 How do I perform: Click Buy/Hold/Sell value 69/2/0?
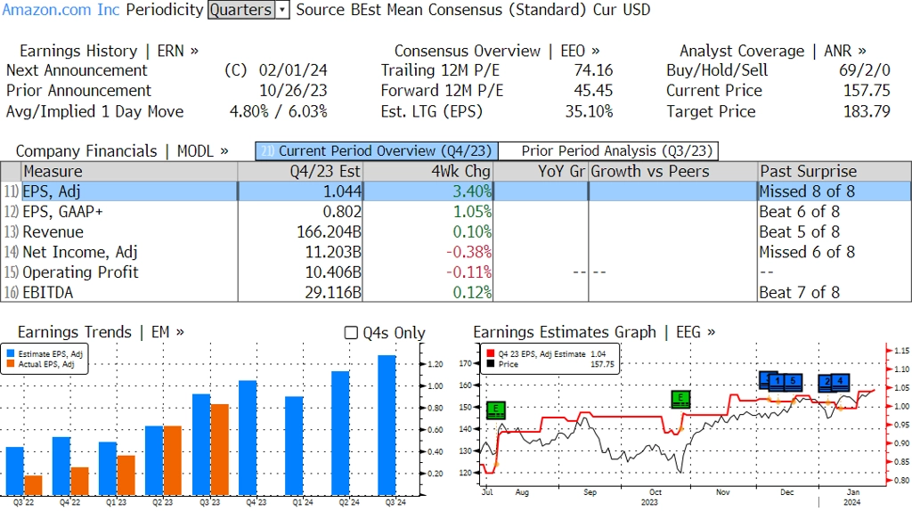coord(864,70)
